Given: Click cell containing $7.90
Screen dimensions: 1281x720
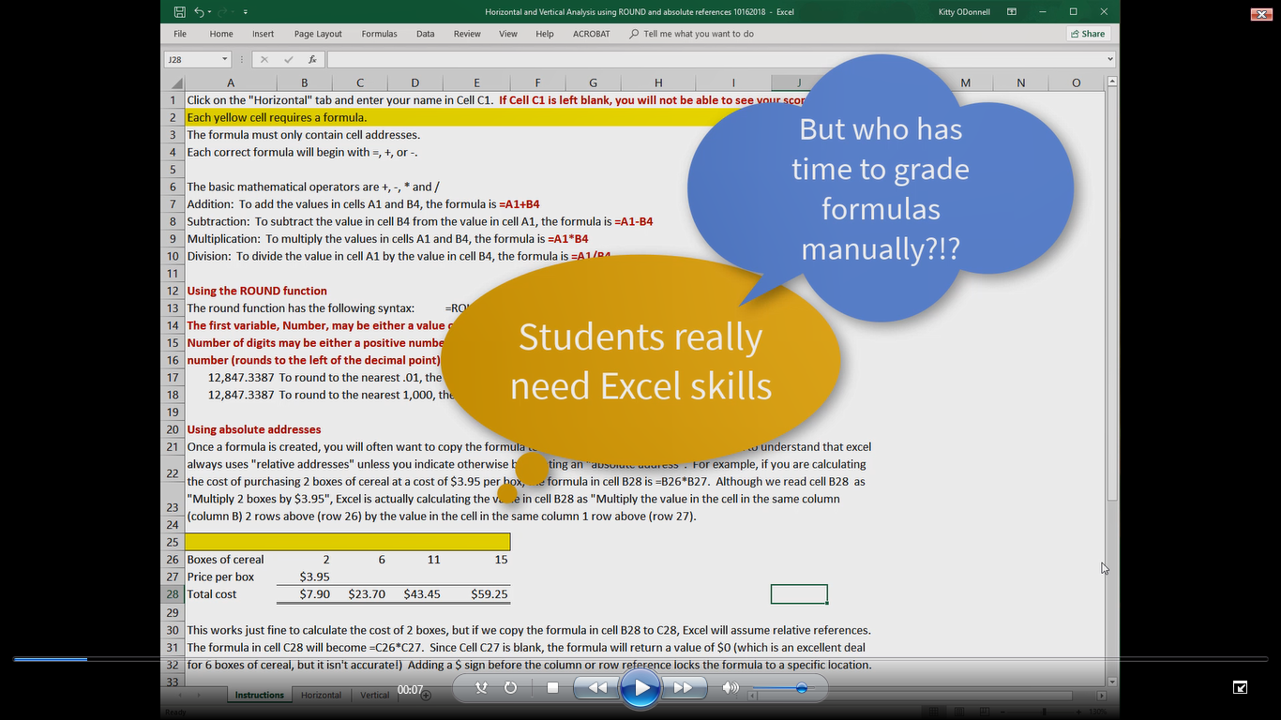Looking at the screenshot, I should tap(304, 594).
